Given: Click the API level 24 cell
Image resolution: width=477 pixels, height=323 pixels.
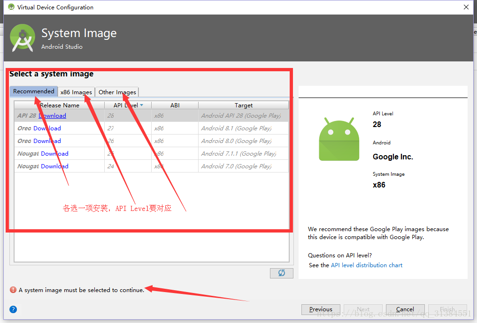Looking at the screenshot, I should tap(128, 166).
